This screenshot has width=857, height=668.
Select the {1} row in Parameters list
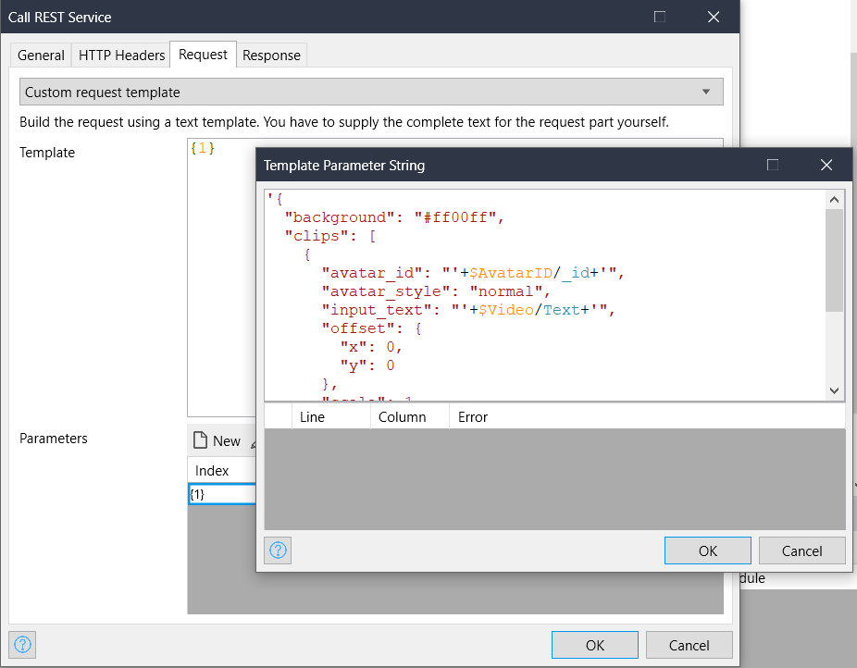(221, 494)
